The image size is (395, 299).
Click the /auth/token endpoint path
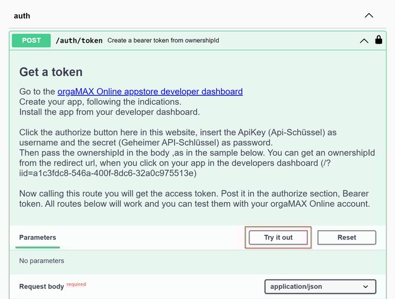pos(79,41)
